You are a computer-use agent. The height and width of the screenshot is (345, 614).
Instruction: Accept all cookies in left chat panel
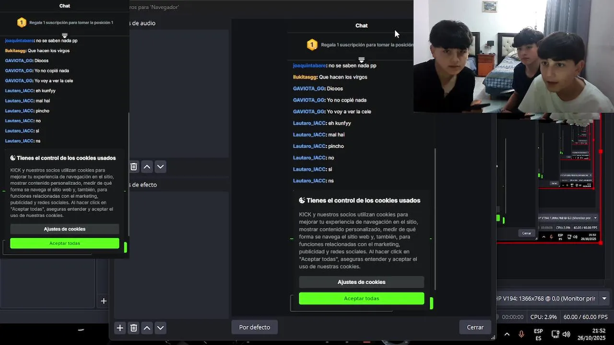pos(65,243)
